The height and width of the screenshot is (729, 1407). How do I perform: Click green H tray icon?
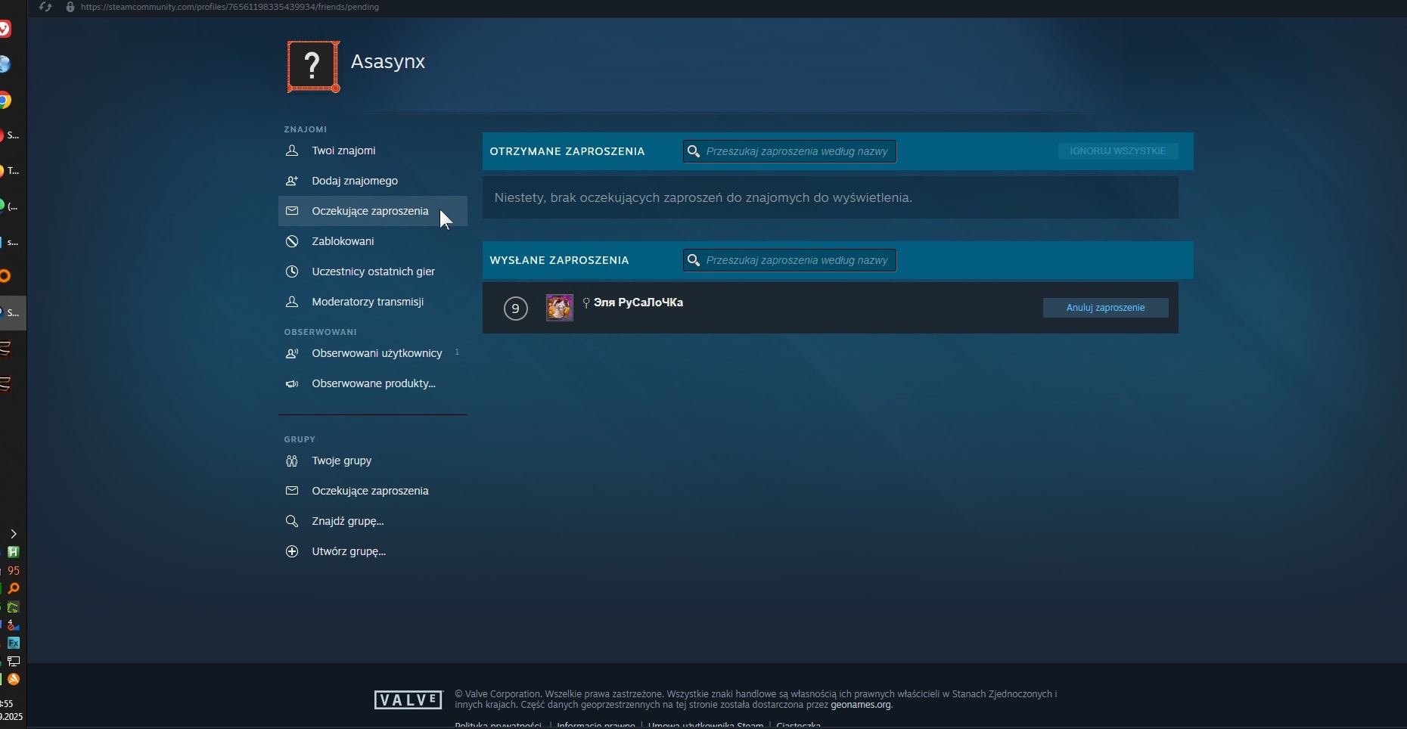point(14,552)
